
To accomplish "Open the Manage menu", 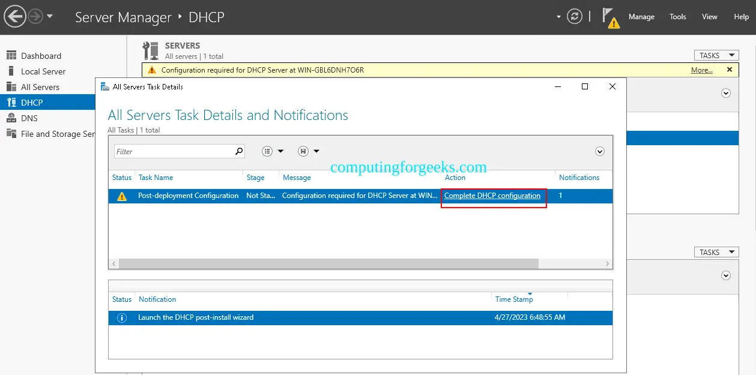I will pos(641,17).
